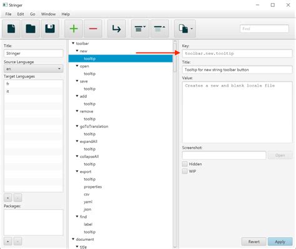Toggle the Hidden checkbox
Screen dimensions: 296x249
pos(185,164)
